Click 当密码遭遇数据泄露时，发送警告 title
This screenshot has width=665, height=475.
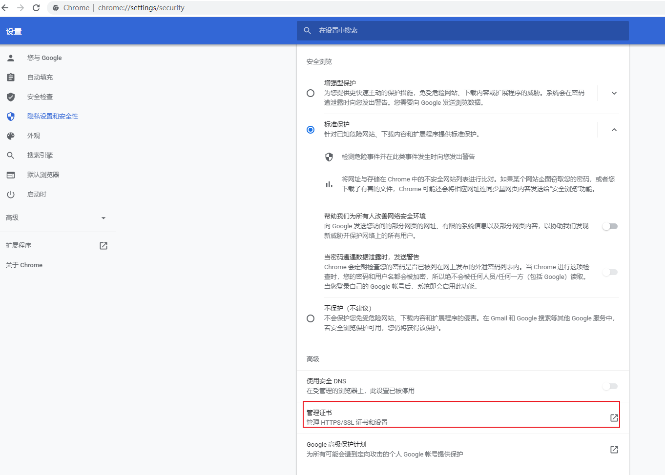point(372,257)
